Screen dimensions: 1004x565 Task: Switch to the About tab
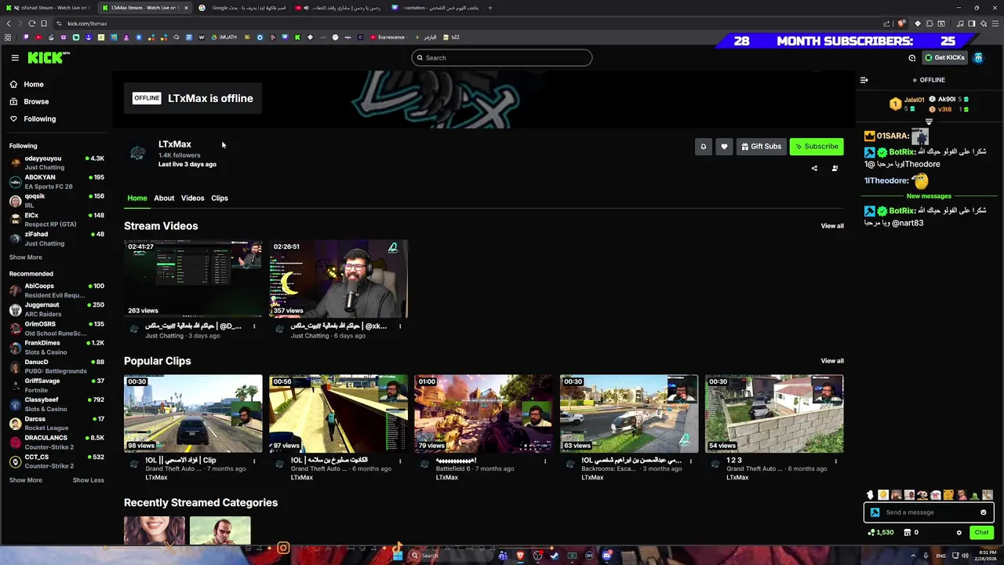[x=164, y=198]
